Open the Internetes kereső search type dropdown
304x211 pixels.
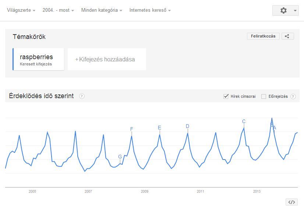(150, 10)
